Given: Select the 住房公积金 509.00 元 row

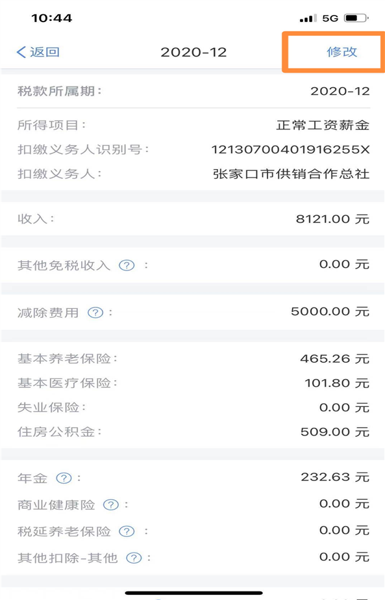Looking at the screenshot, I should pos(193,432).
